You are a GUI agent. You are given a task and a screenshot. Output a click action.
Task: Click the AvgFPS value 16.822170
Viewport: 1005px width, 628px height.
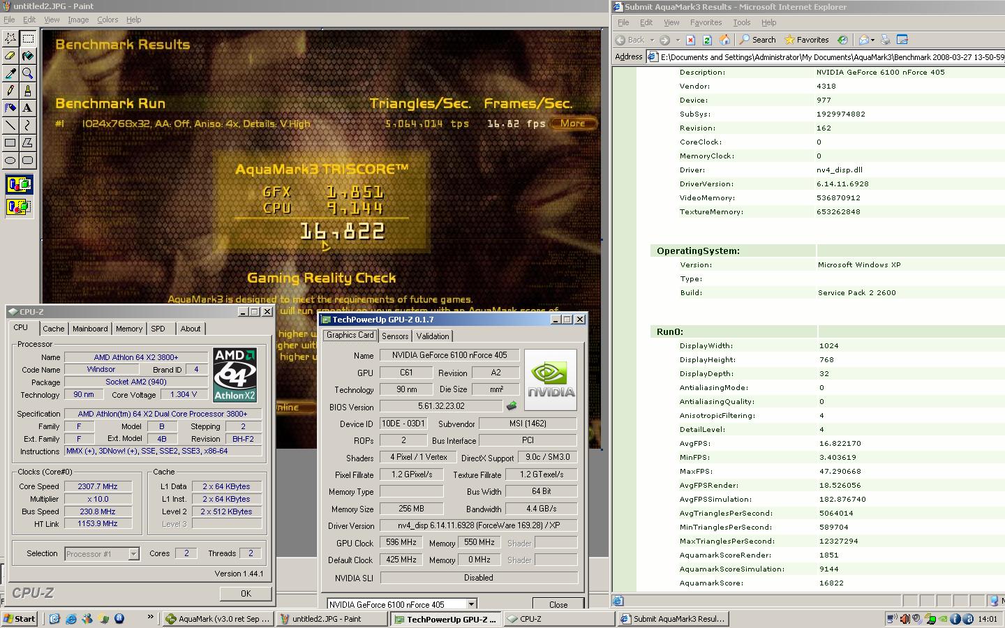coord(840,443)
